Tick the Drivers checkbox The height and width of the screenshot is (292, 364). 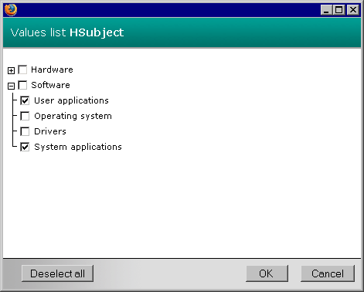pos(25,131)
